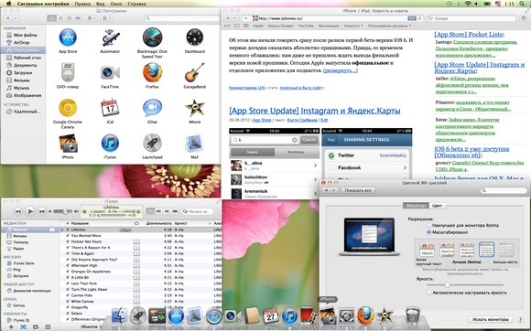Open article Instagram и Яндекс.Карты heading link

point(315,111)
